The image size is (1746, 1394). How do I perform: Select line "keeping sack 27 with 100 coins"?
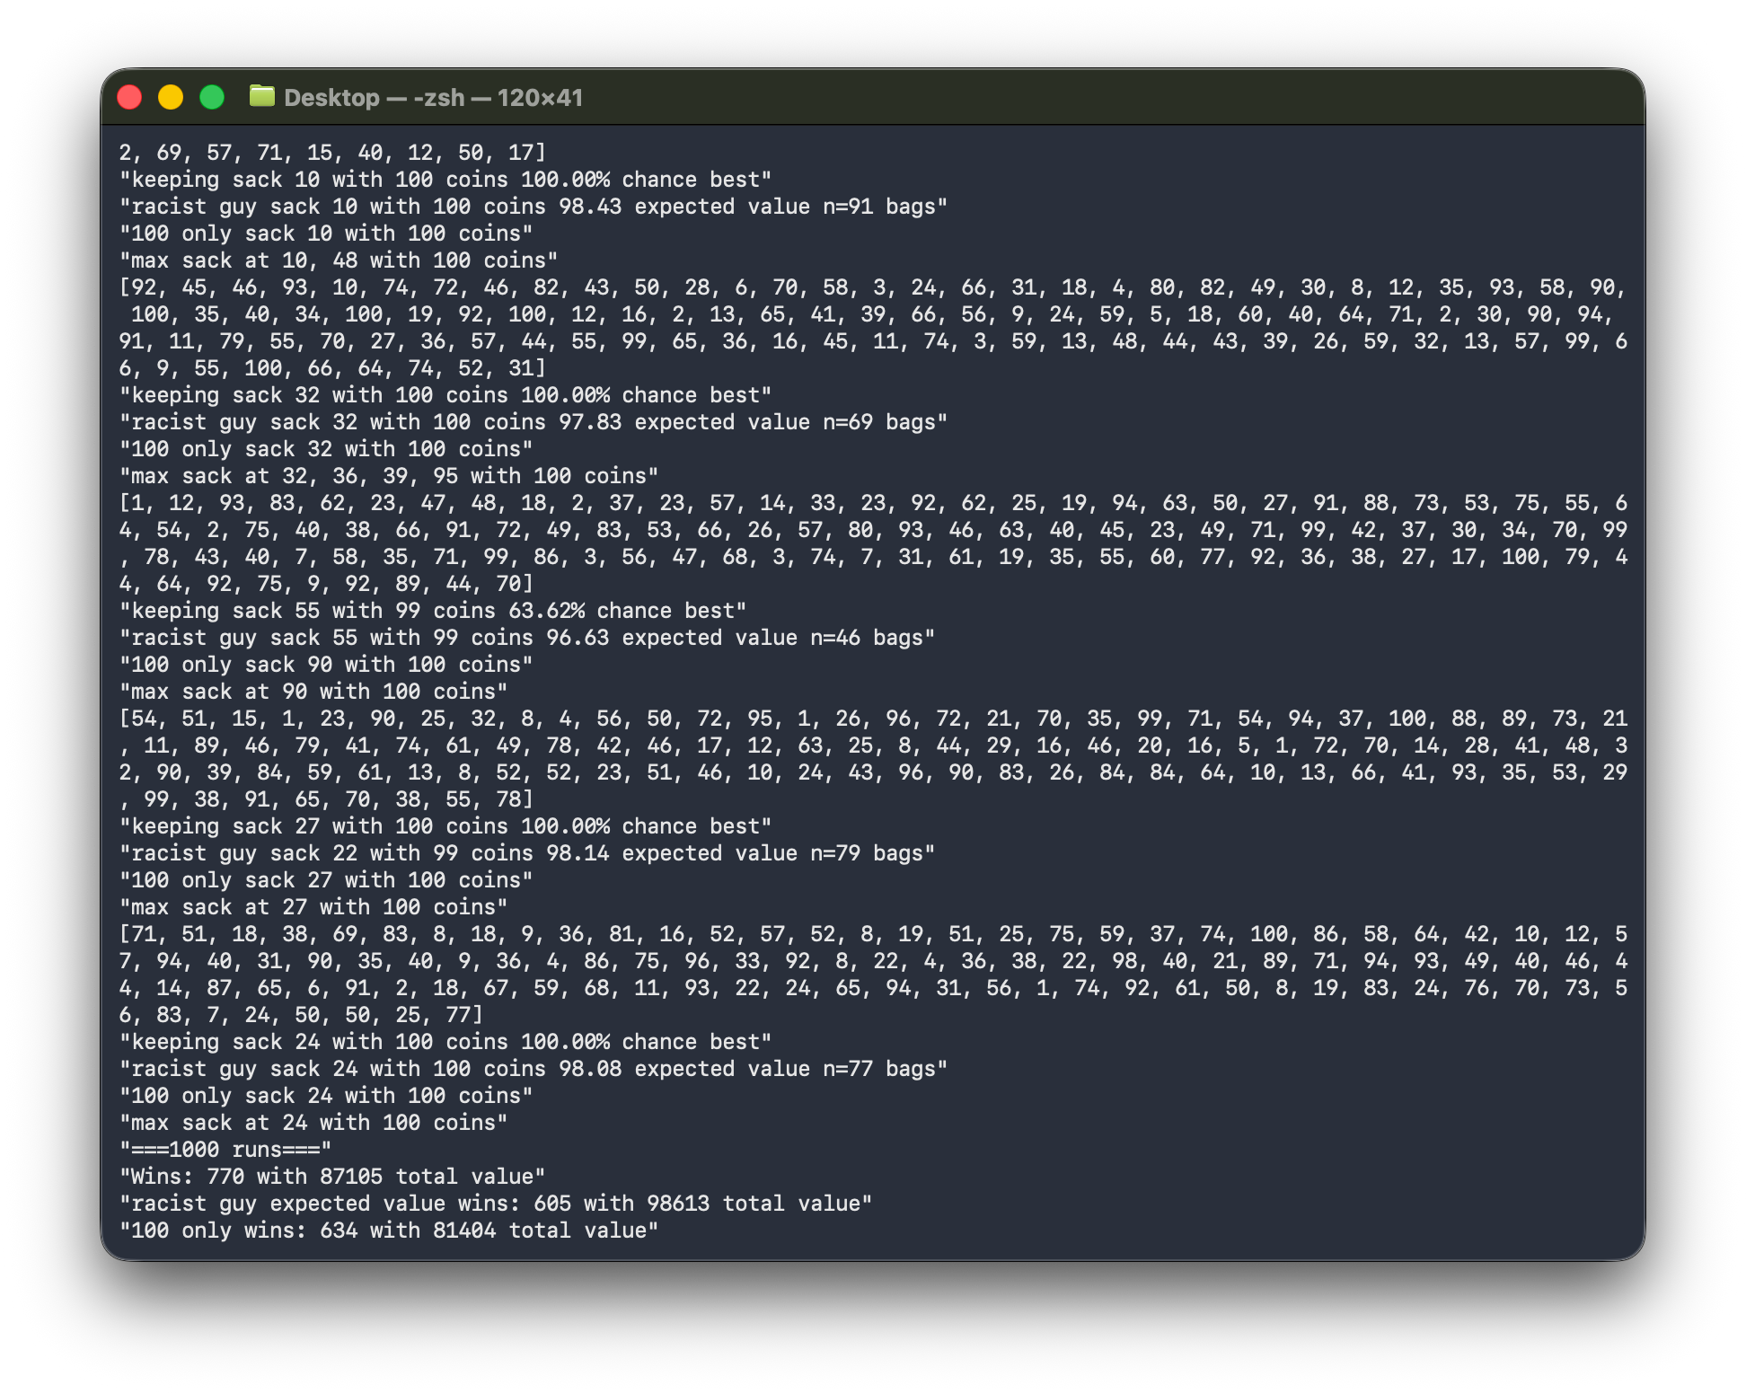tap(445, 826)
